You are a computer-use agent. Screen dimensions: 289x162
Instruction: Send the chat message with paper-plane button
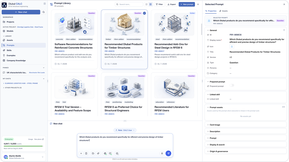click(168, 153)
